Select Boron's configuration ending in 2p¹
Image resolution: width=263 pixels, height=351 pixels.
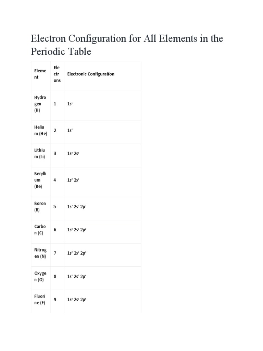(77, 207)
